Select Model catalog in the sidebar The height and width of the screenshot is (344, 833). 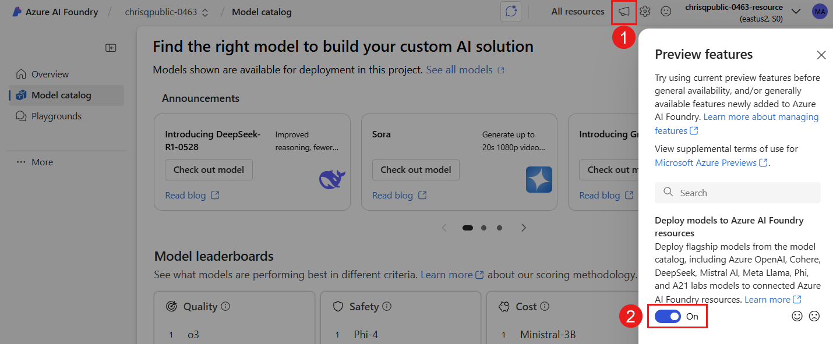pyautogui.click(x=66, y=95)
